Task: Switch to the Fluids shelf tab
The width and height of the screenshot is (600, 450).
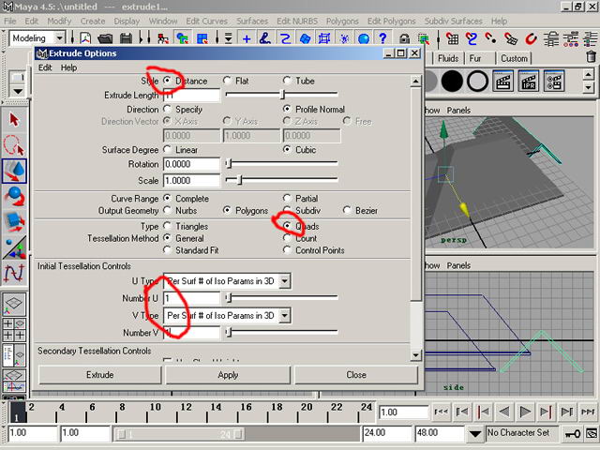Action: (x=448, y=58)
